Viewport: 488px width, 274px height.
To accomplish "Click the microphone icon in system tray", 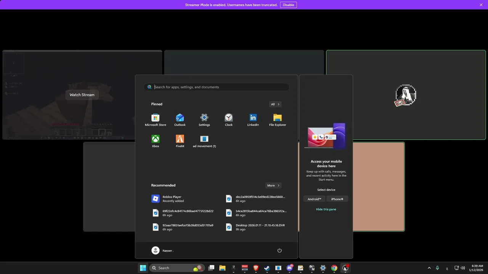I will 437,268.
